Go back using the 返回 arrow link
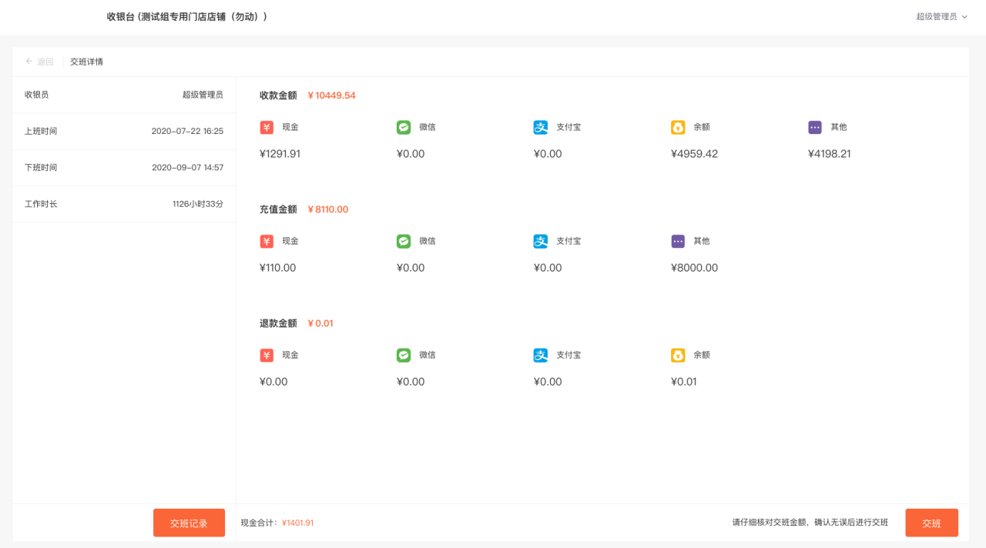Screen dimensions: 986x548 click(39, 62)
